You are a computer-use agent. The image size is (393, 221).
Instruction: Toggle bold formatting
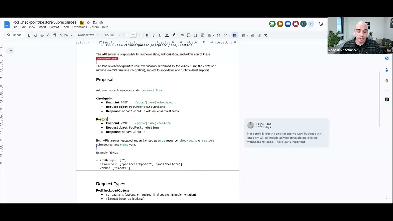coord(147,35)
